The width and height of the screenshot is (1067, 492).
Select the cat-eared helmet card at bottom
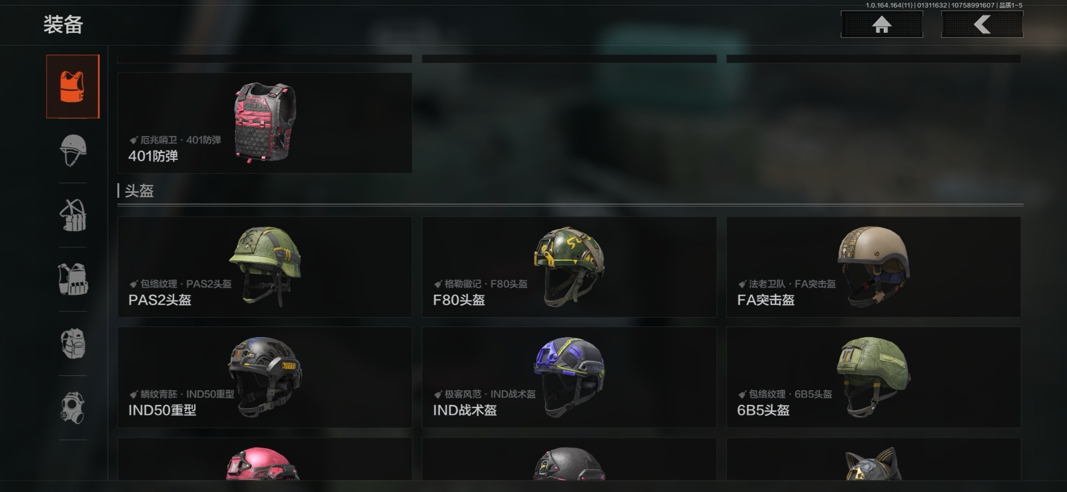874,459
